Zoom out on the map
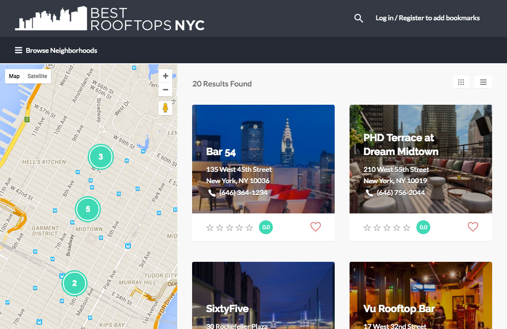Screen dimensions: 507x329 (x=165, y=90)
